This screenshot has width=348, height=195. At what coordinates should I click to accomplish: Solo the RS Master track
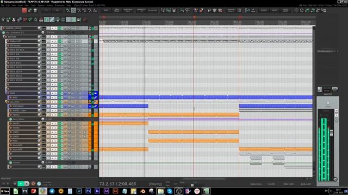point(55,45)
